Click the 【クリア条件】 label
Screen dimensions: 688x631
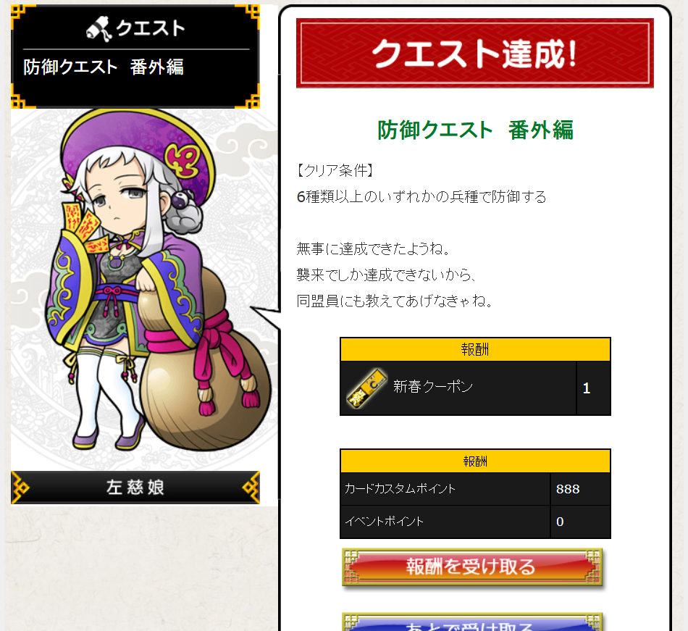pos(335,170)
